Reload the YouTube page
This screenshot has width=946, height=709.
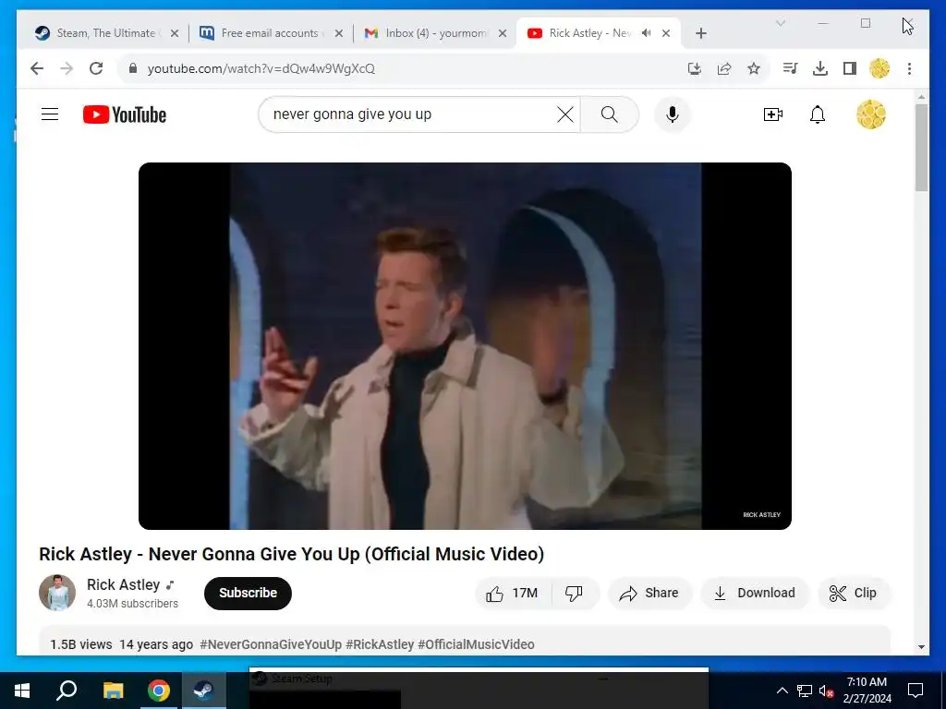[x=96, y=68]
